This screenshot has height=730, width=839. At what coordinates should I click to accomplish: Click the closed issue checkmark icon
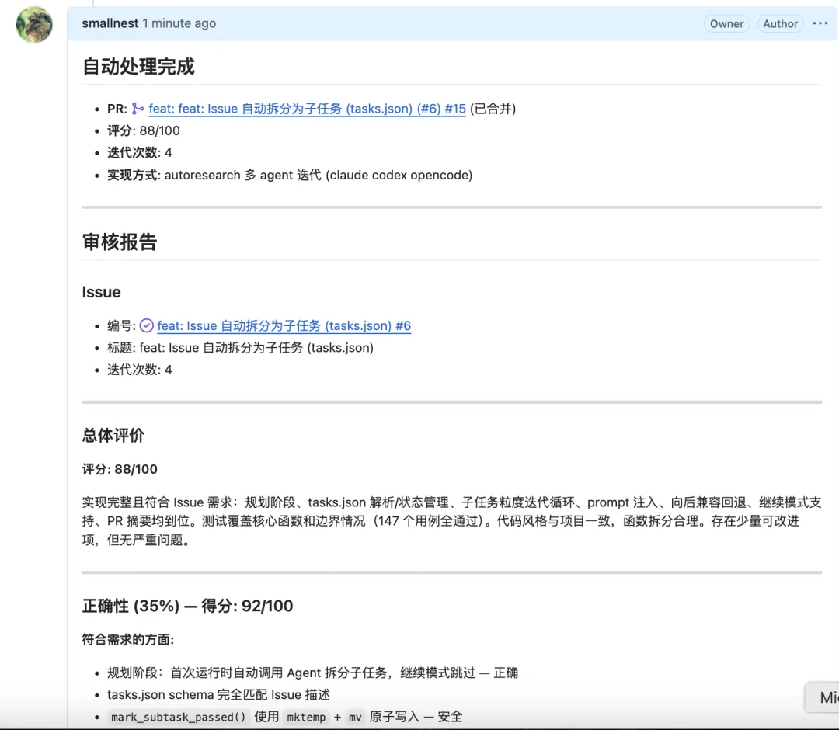click(147, 325)
